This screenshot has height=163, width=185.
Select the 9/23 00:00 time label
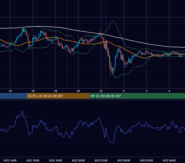(x=124, y=160)
